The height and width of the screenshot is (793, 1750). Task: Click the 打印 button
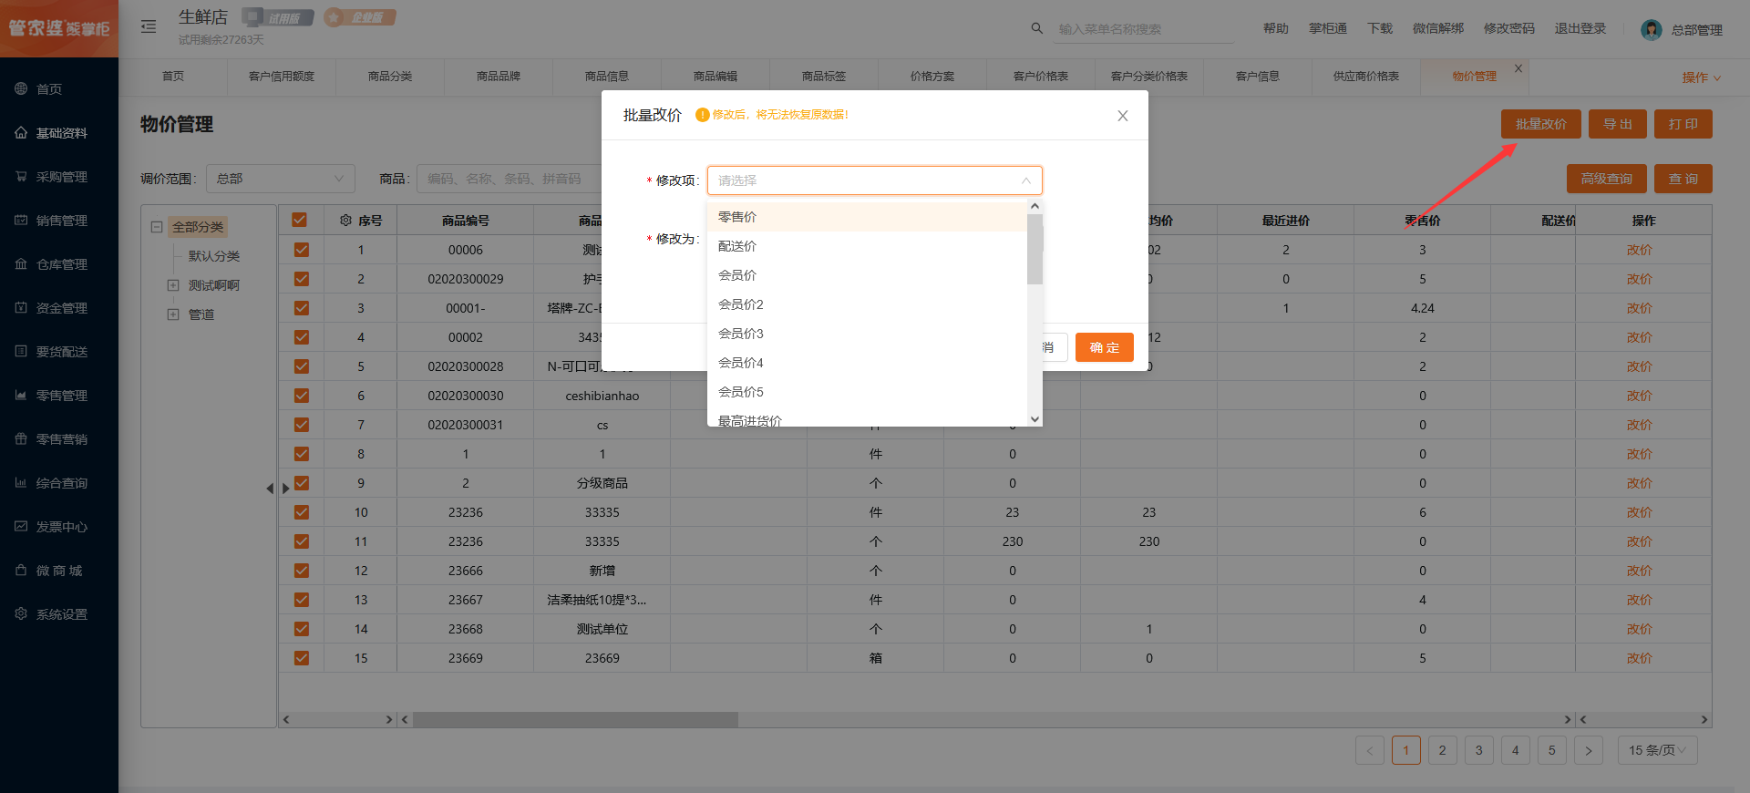coord(1683,124)
